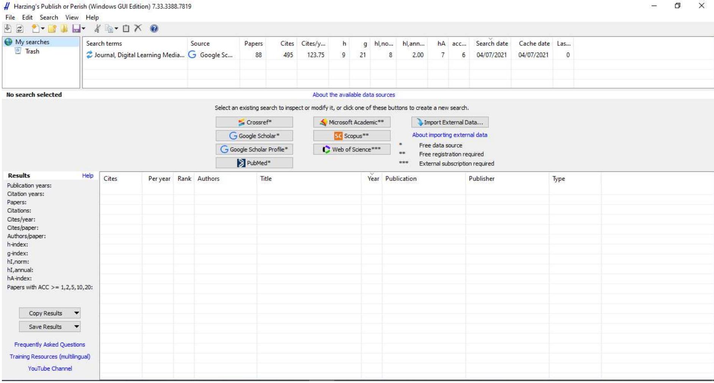This screenshot has width=714, height=383.
Task: Click the purple floppy save icon
Action: click(76, 28)
